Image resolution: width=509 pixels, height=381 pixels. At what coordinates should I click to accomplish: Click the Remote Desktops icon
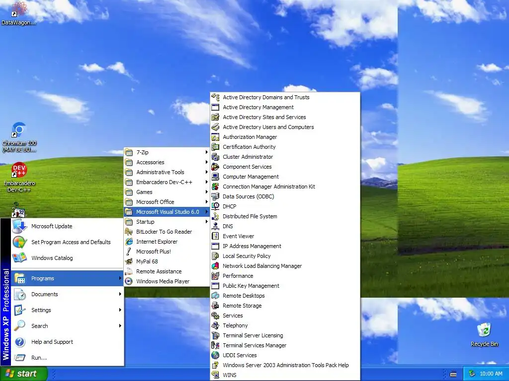pyautogui.click(x=215, y=296)
